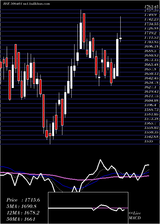The image size is (160, 224).
Task: Click the 1680.83 price axis label
Action: click(151, 56)
